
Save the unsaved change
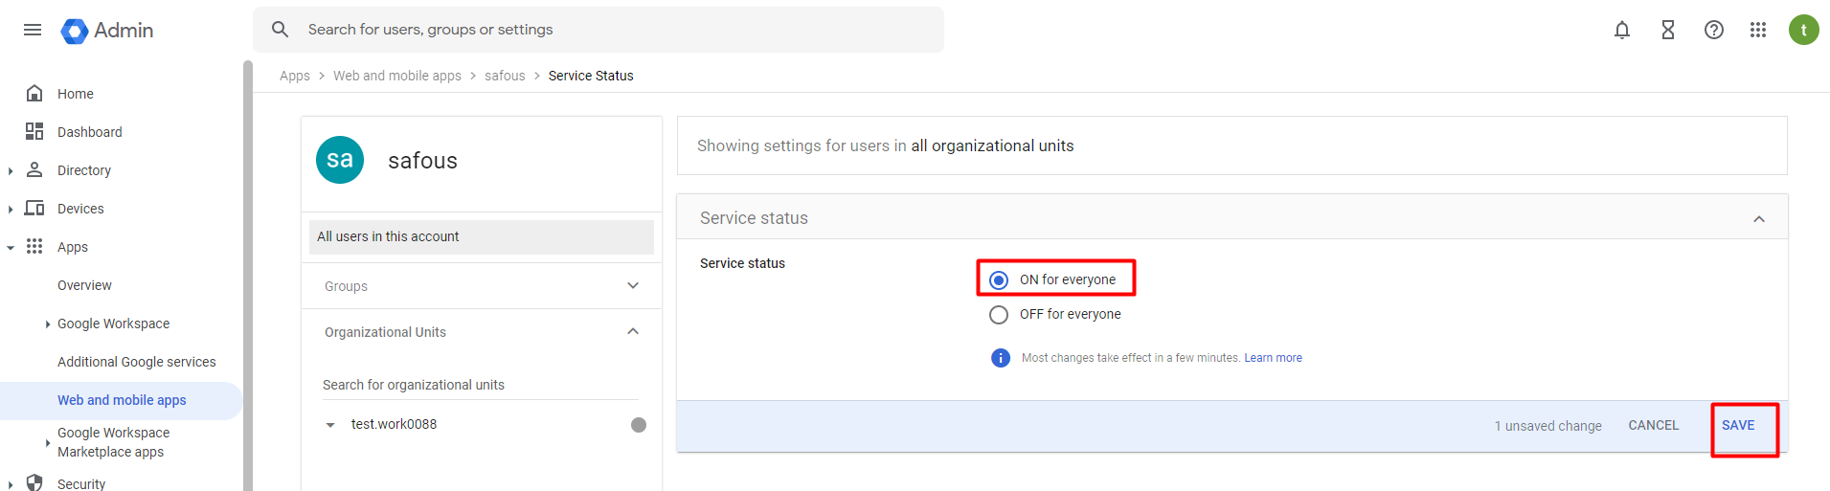coord(1737,426)
